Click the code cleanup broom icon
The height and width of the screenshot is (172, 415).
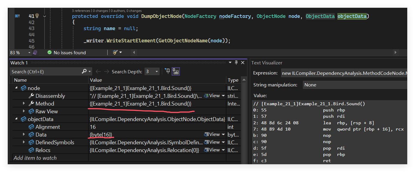click(115, 52)
